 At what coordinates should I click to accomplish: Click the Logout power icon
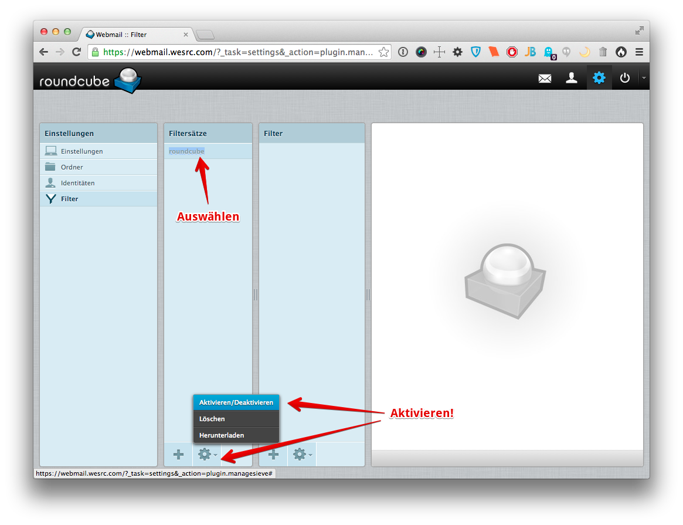624,78
